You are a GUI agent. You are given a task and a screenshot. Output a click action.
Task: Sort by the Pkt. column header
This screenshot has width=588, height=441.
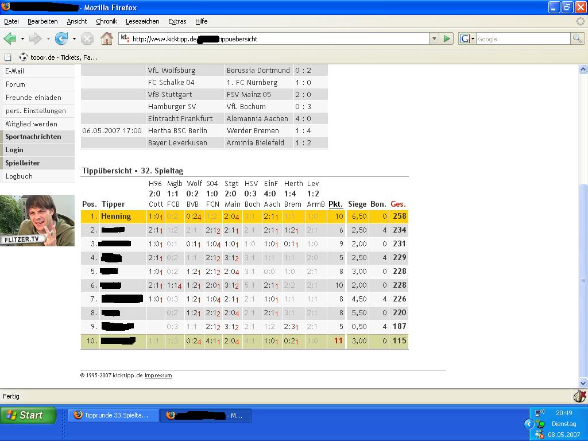click(335, 204)
